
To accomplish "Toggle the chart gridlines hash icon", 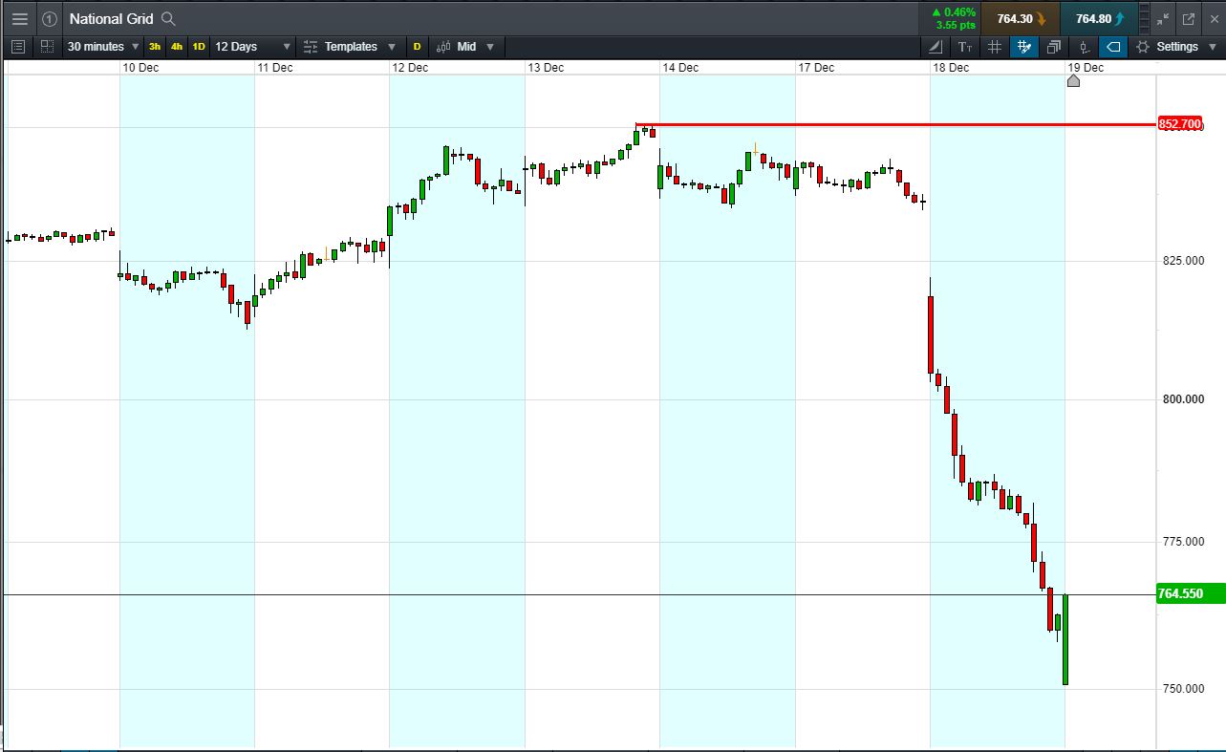I will click(x=995, y=47).
